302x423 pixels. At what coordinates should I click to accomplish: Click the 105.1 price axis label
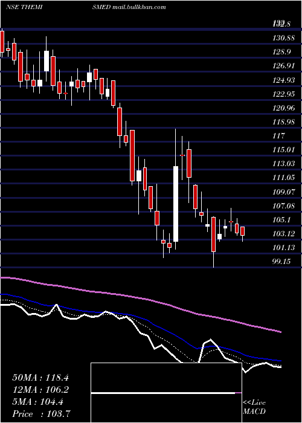coord(281,220)
